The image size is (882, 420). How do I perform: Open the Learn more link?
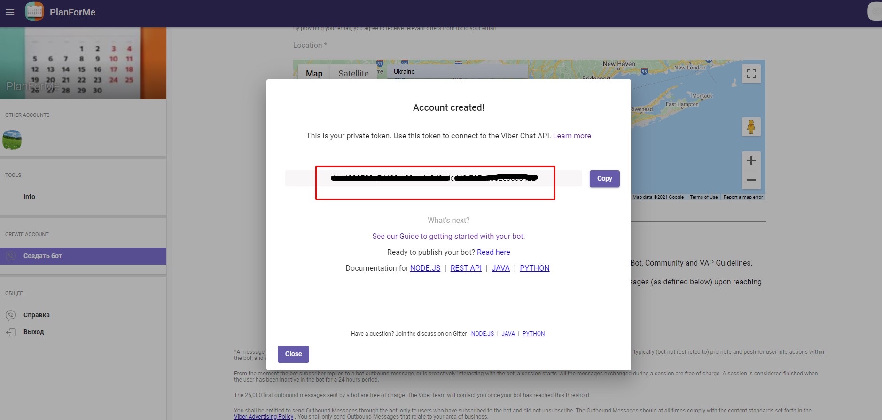coord(572,136)
